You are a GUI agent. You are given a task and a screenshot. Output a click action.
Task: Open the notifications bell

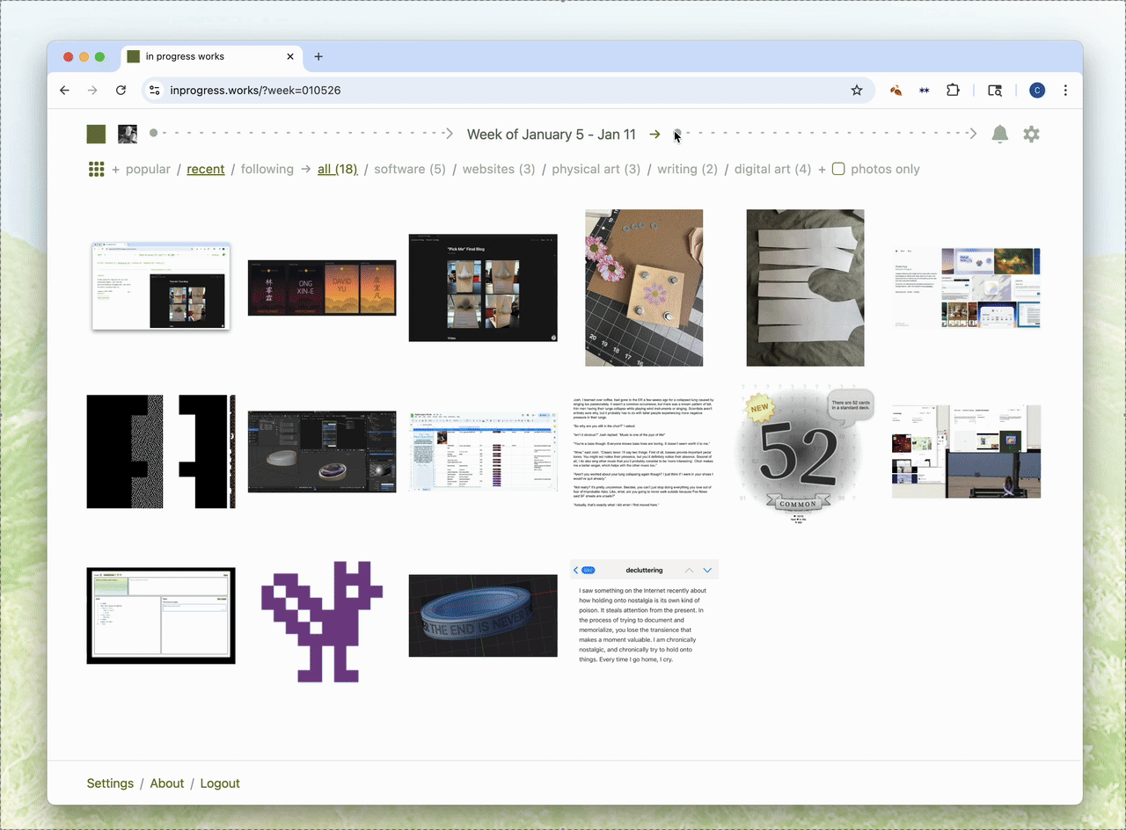click(x=1000, y=134)
